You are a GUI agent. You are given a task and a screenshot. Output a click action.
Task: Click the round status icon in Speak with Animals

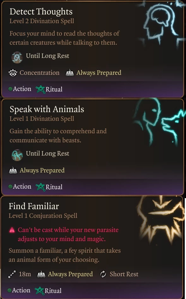pos(17,155)
